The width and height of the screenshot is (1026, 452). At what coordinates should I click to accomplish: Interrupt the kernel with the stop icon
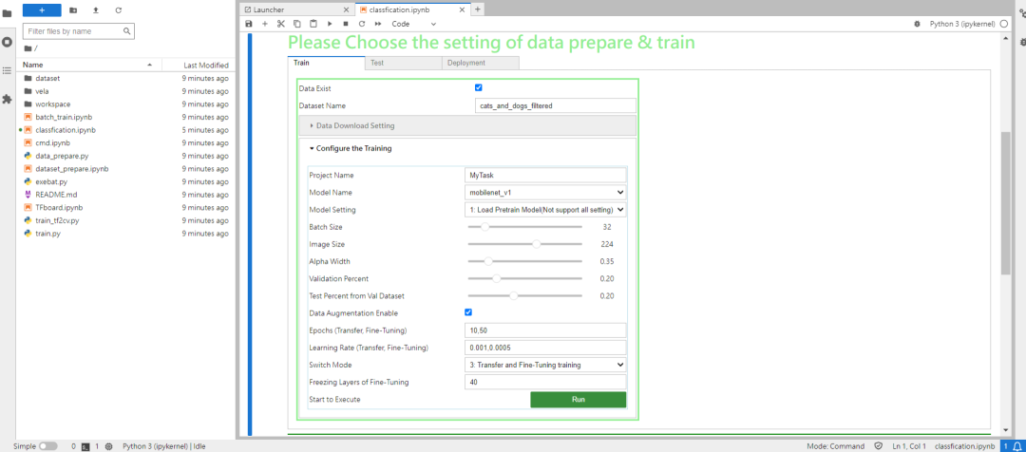click(346, 24)
